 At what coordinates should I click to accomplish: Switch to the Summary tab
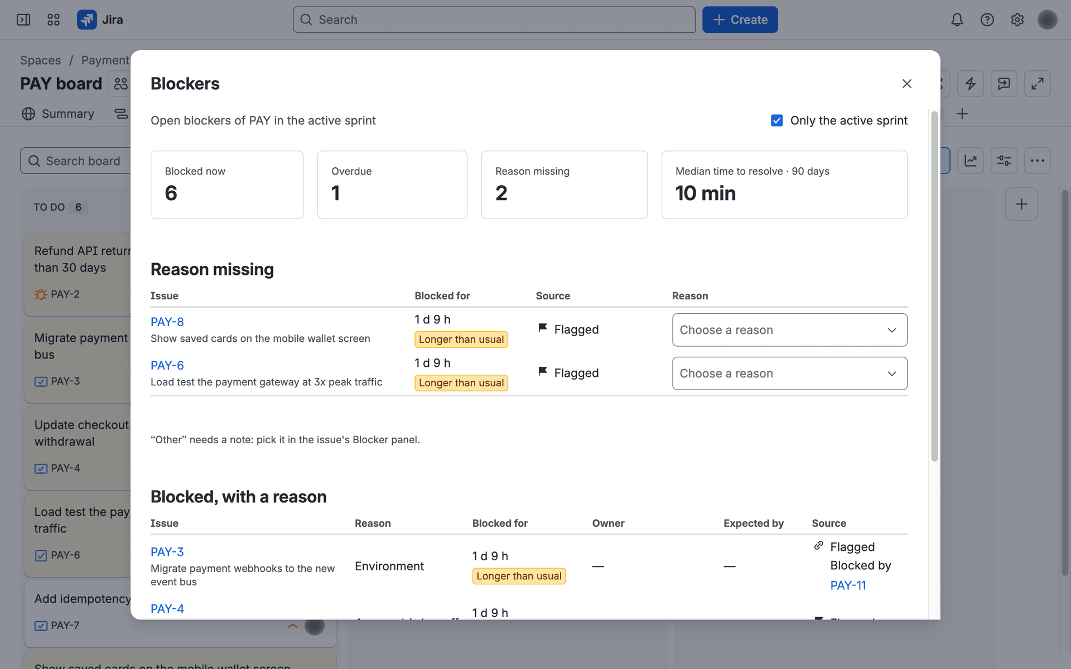pos(58,114)
